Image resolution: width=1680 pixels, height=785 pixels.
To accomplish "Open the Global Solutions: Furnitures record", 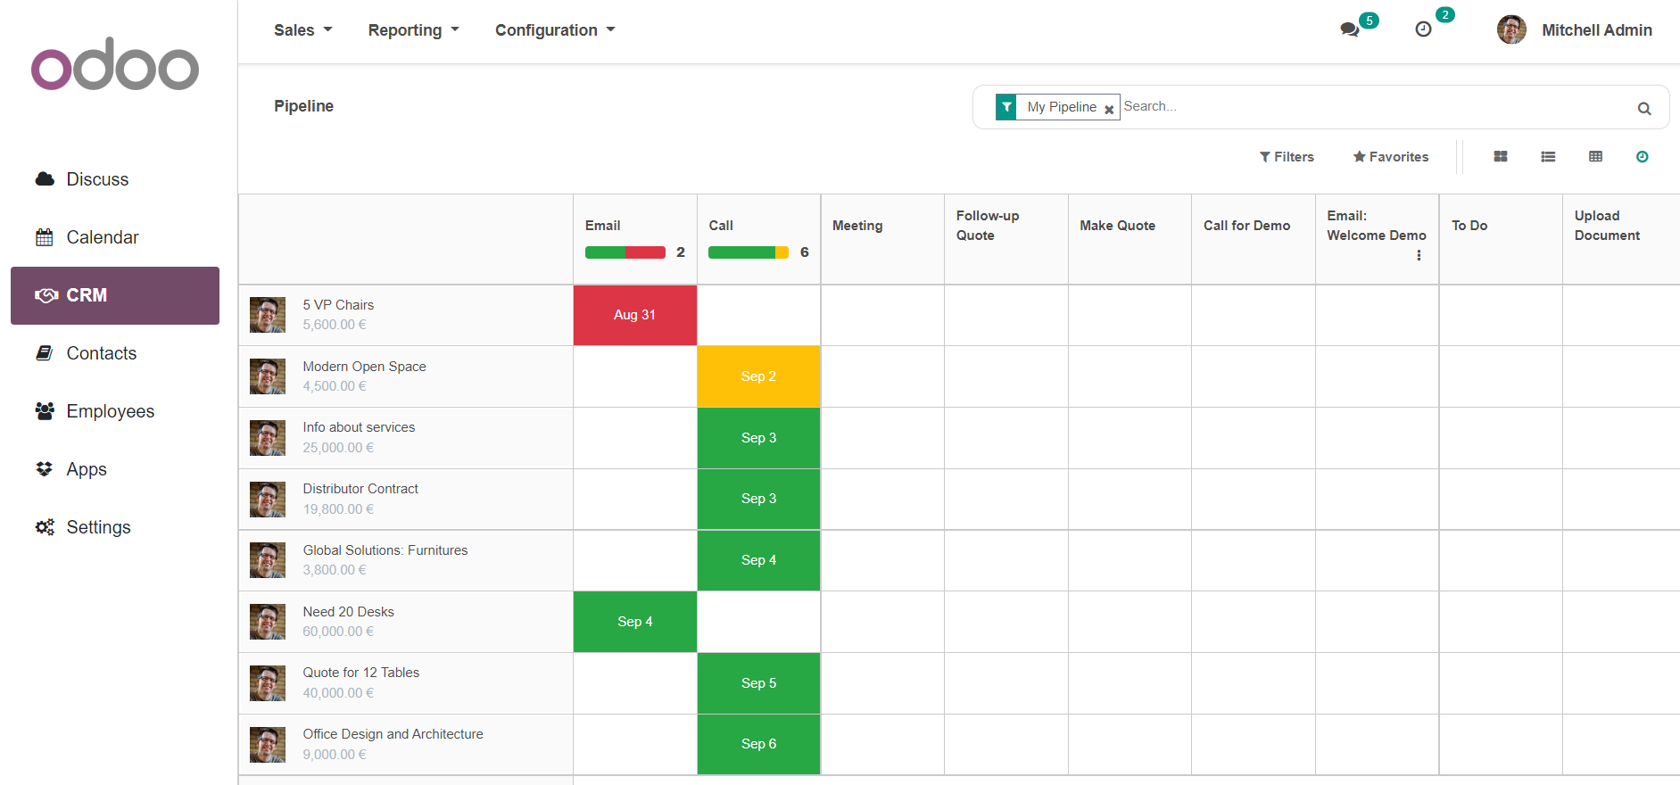I will [385, 550].
